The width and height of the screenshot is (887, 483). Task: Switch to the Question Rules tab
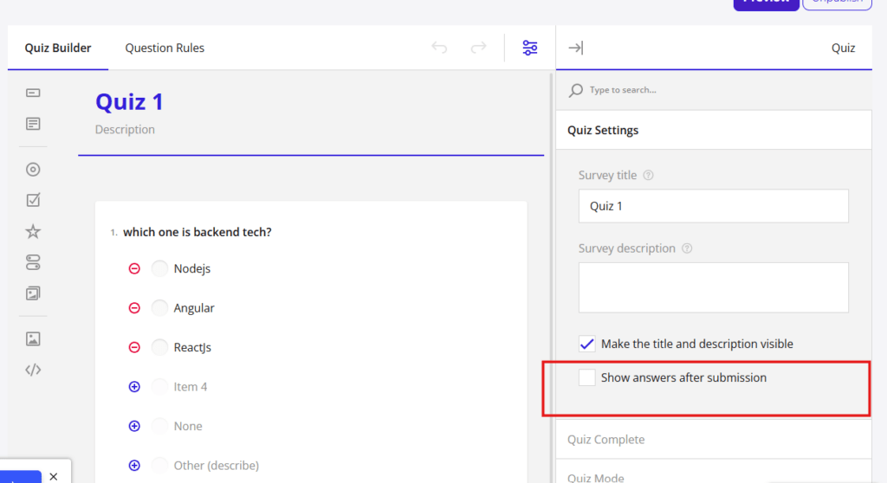(x=165, y=48)
